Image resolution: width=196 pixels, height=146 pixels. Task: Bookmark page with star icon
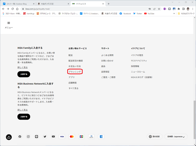coord(159,9)
